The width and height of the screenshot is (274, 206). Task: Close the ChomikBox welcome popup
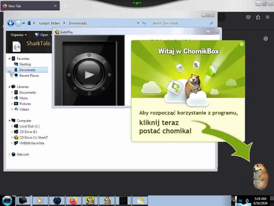[241, 44]
